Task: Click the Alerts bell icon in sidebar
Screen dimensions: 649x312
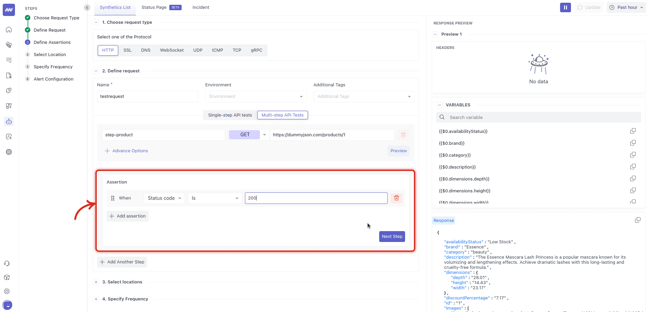Action: 9,91
